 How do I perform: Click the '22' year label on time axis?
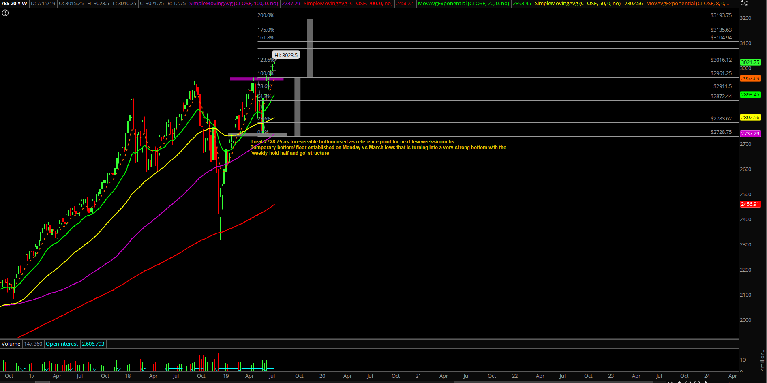tap(515, 376)
